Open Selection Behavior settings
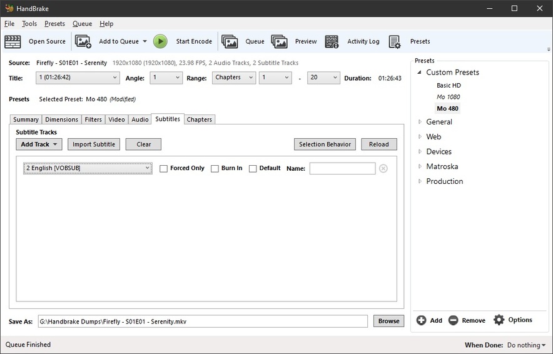Image resolution: width=553 pixels, height=354 pixels. pos(325,144)
